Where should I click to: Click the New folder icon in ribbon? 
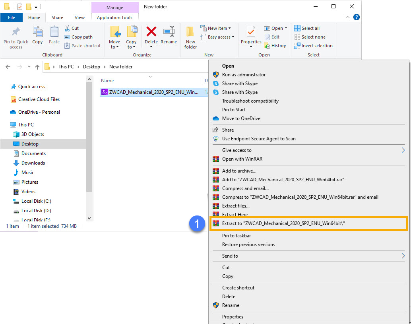[x=190, y=32]
